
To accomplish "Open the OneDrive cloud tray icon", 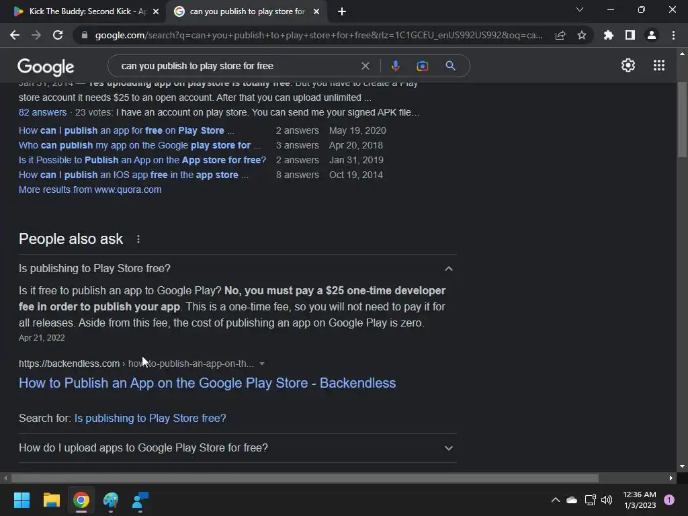I will click(572, 500).
